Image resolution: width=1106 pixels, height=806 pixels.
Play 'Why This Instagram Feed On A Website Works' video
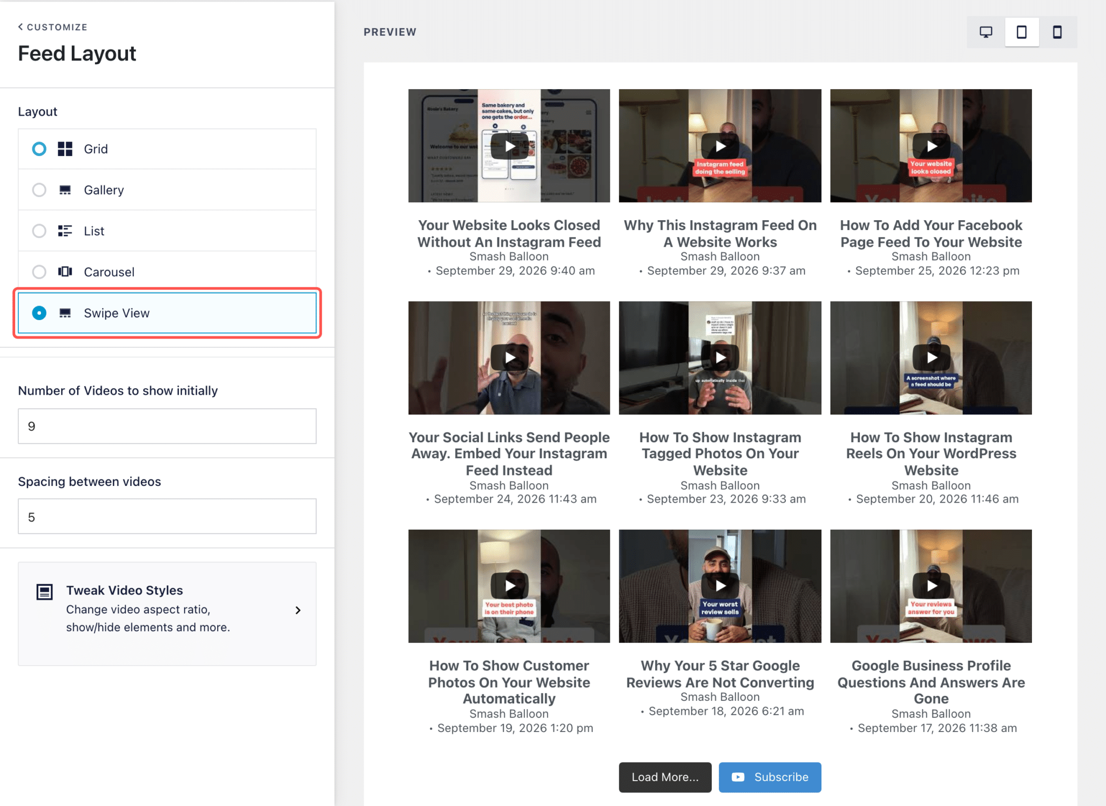(x=720, y=146)
